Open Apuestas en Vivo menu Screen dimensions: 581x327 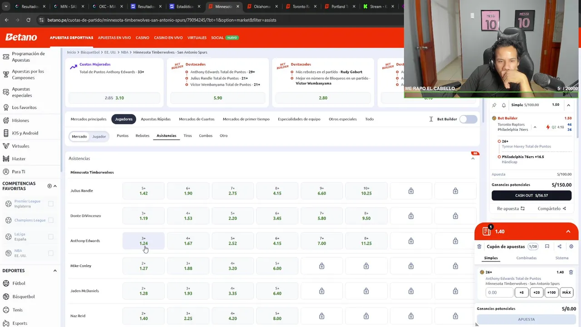coord(114,38)
